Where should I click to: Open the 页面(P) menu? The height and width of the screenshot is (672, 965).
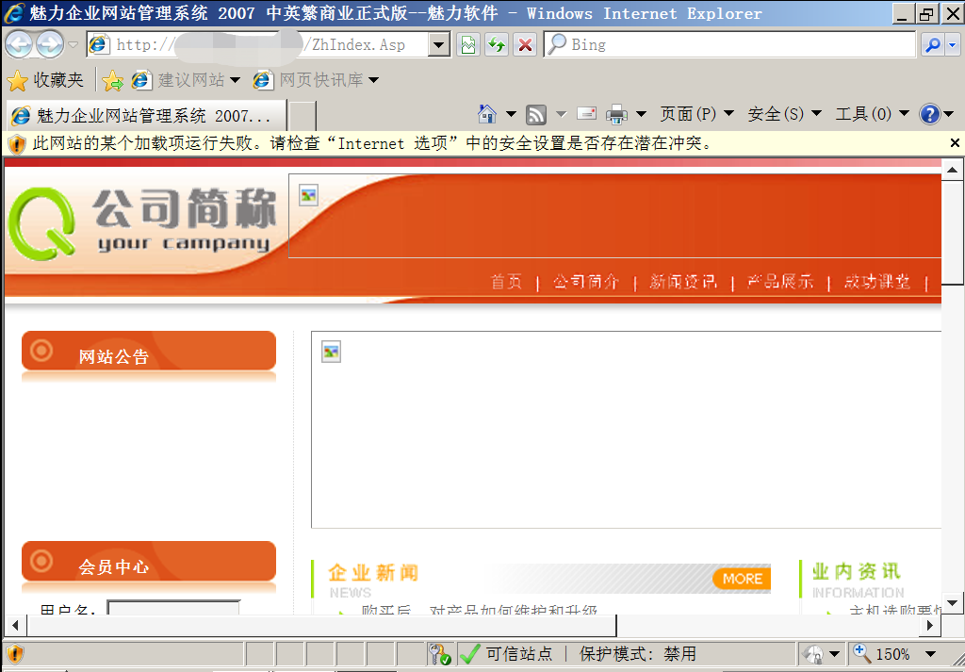point(696,114)
